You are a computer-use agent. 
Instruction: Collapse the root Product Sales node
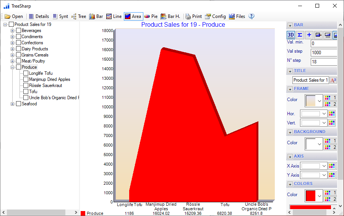point(5,24)
